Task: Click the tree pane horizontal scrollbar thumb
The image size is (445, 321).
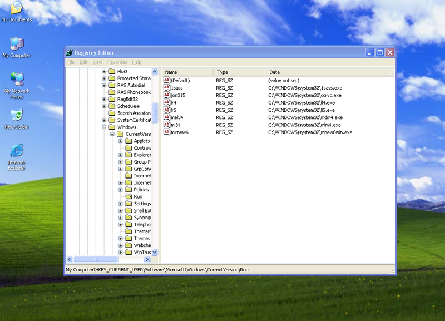Action: click(x=95, y=260)
